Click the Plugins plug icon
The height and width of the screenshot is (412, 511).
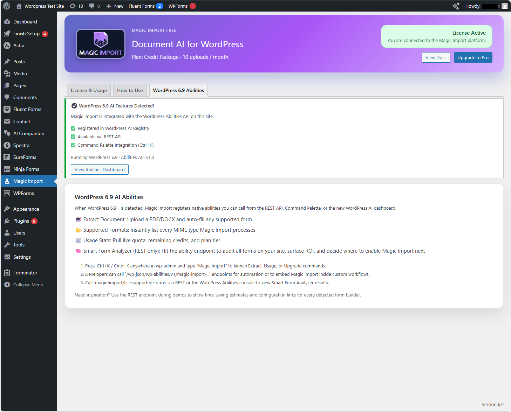(7, 221)
